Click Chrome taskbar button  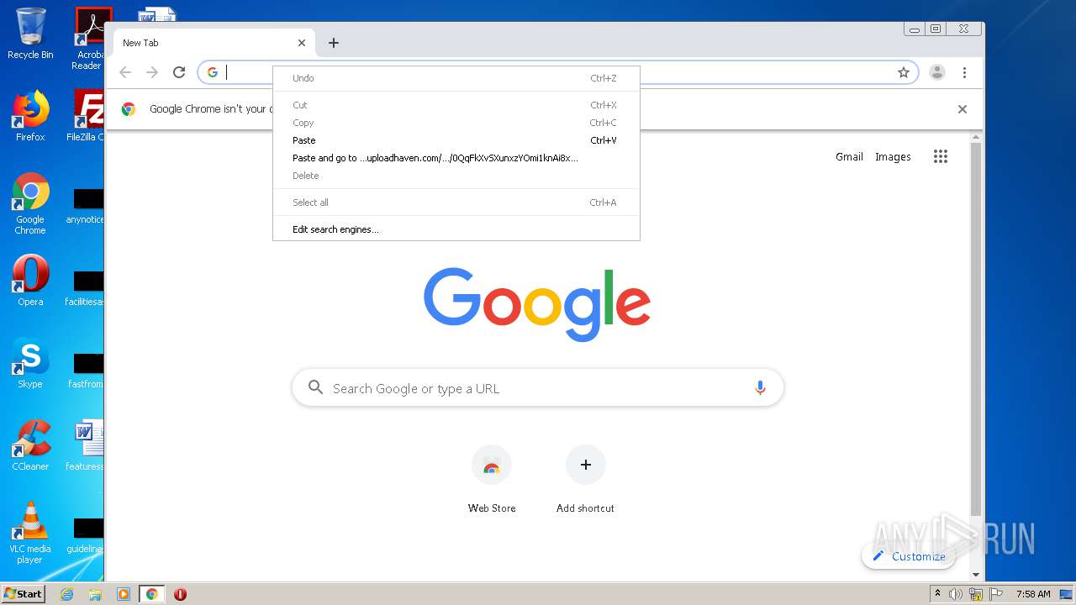pyautogui.click(x=152, y=594)
